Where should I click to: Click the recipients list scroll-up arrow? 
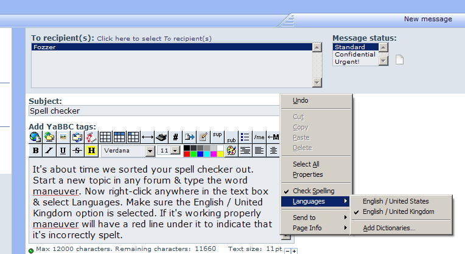(317, 47)
